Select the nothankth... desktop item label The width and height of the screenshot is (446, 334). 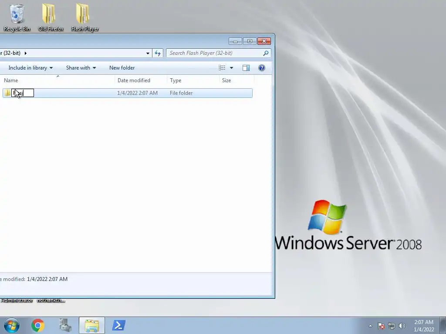click(51, 301)
